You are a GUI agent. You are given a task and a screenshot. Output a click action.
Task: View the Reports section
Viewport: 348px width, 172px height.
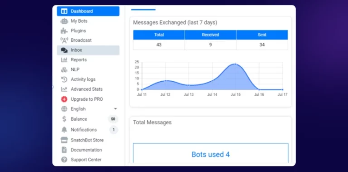click(x=79, y=60)
